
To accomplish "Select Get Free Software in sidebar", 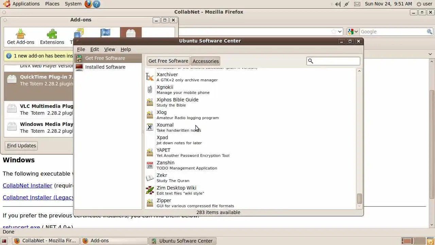I will click(x=108, y=58).
